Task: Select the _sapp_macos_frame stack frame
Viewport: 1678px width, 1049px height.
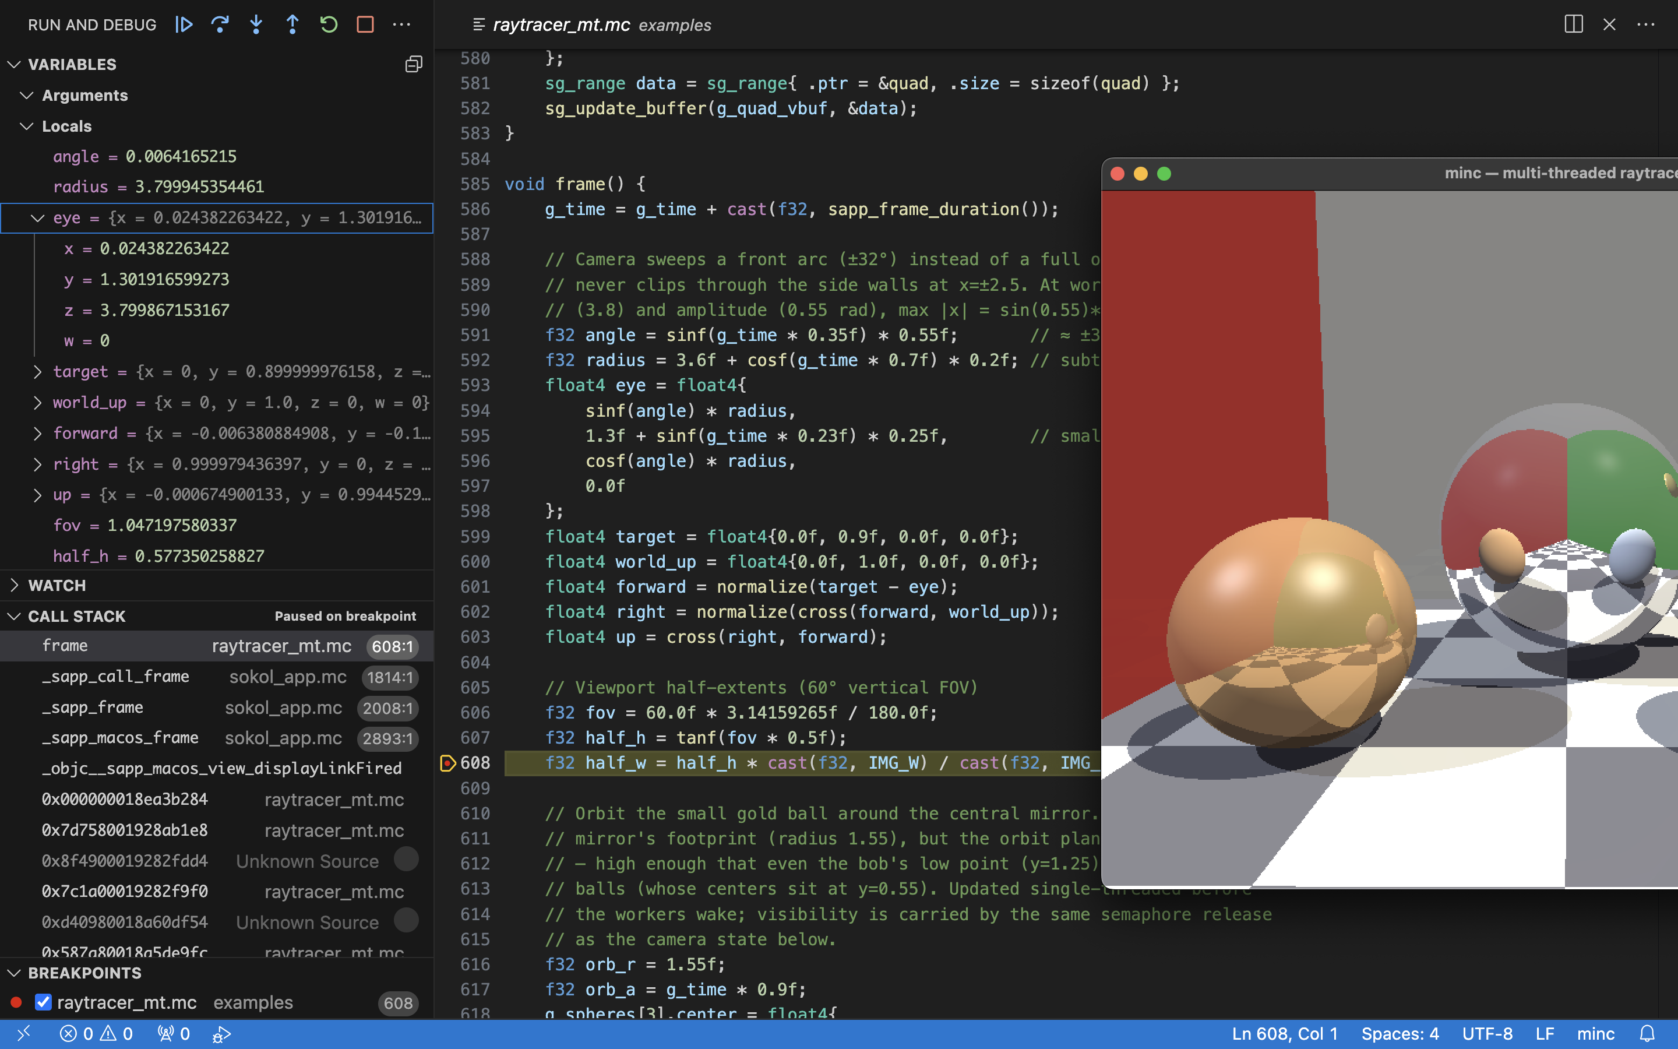Action: (216, 738)
